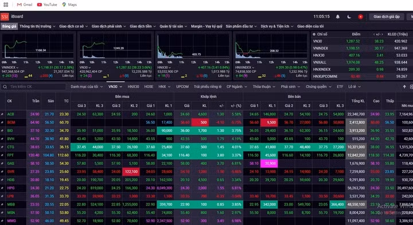Expand Danh mục của tôi dropdown
Viewport: 413px width, 225px height.
tap(87, 87)
